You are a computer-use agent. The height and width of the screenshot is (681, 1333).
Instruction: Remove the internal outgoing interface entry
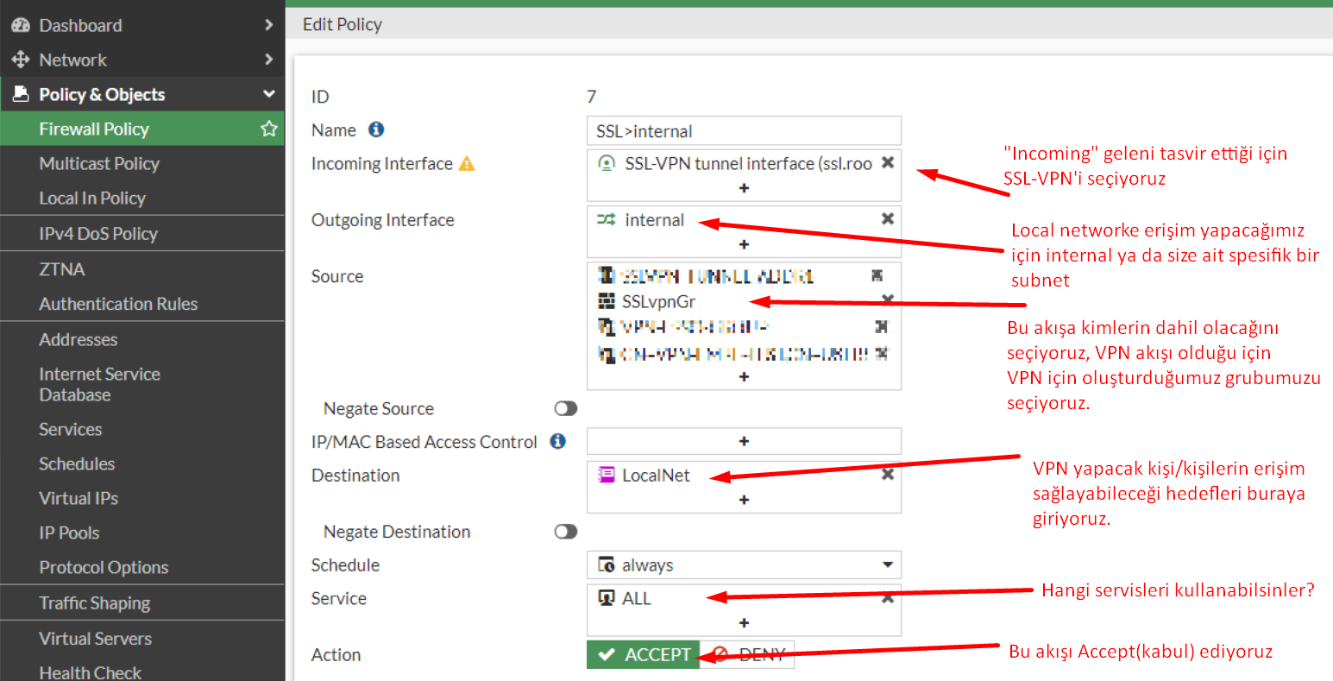pyautogui.click(x=887, y=219)
